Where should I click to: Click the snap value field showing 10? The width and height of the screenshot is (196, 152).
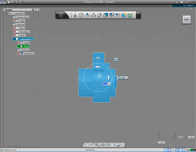[x=191, y=137]
